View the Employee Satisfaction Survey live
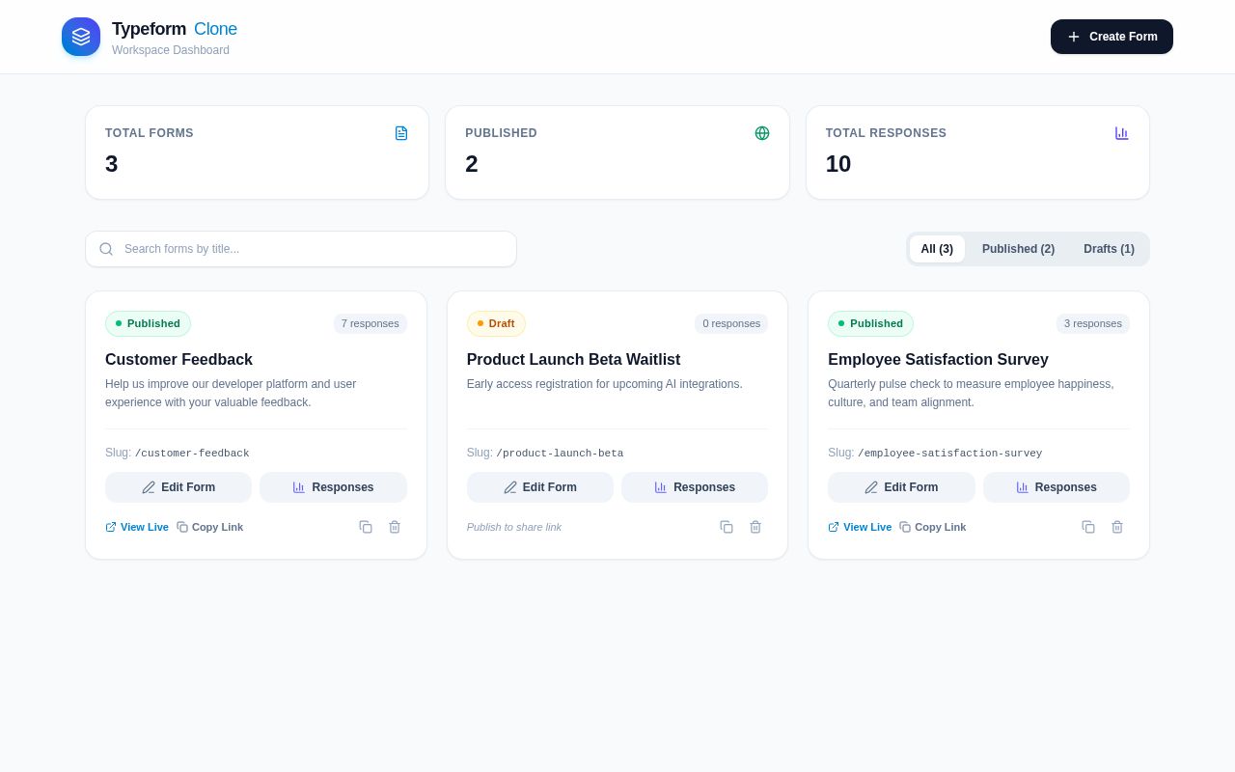The height and width of the screenshot is (772, 1235). (x=860, y=527)
